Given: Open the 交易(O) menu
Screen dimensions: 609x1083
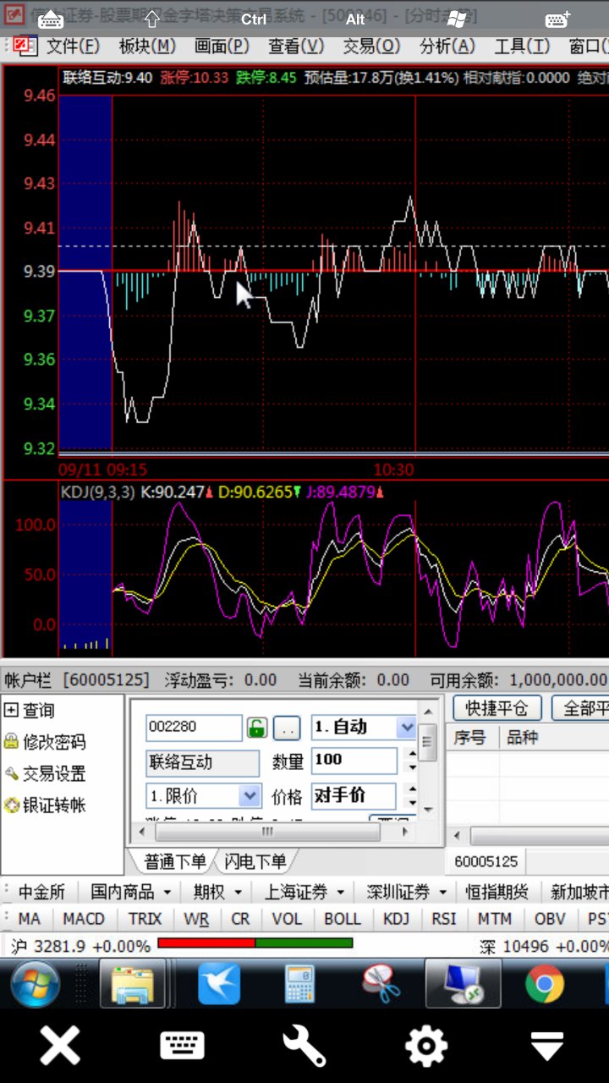Looking at the screenshot, I should coord(371,46).
